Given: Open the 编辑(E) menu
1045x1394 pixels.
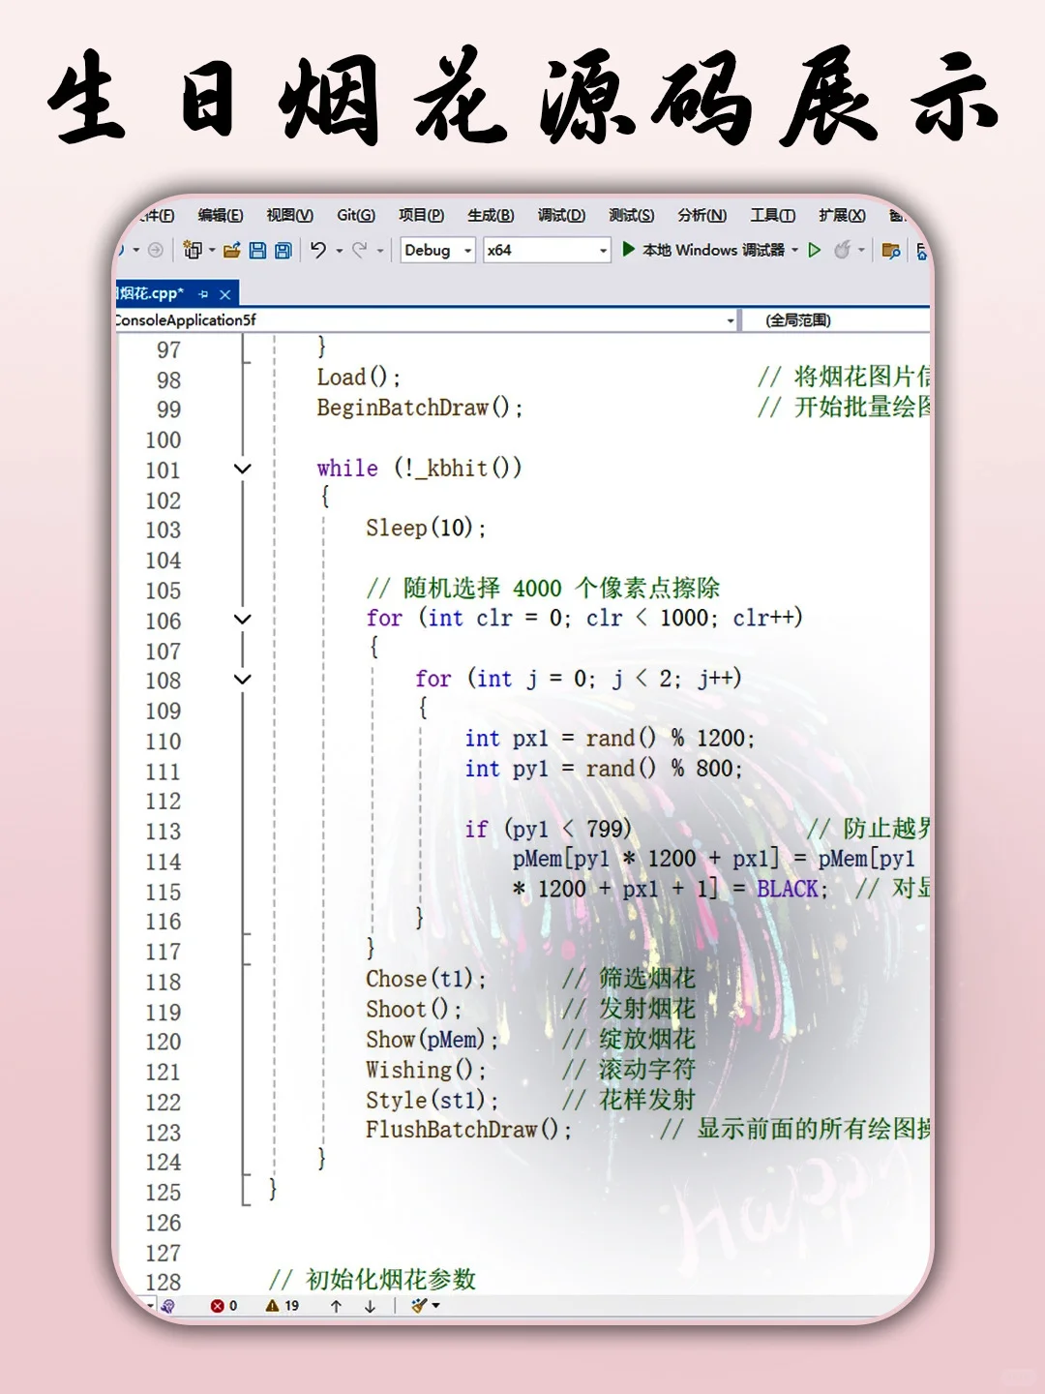Looking at the screenshot, I should click(x=220, y=215).
